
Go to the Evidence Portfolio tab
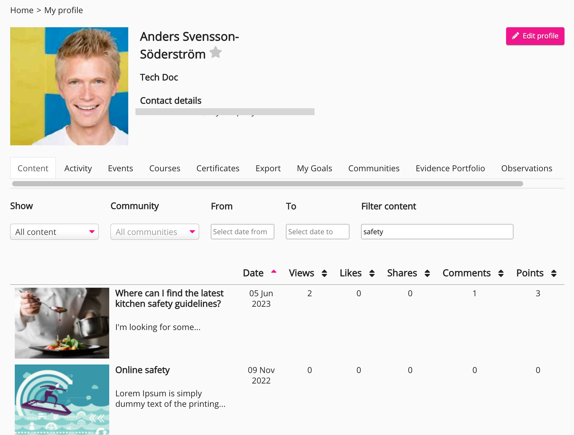450,168
